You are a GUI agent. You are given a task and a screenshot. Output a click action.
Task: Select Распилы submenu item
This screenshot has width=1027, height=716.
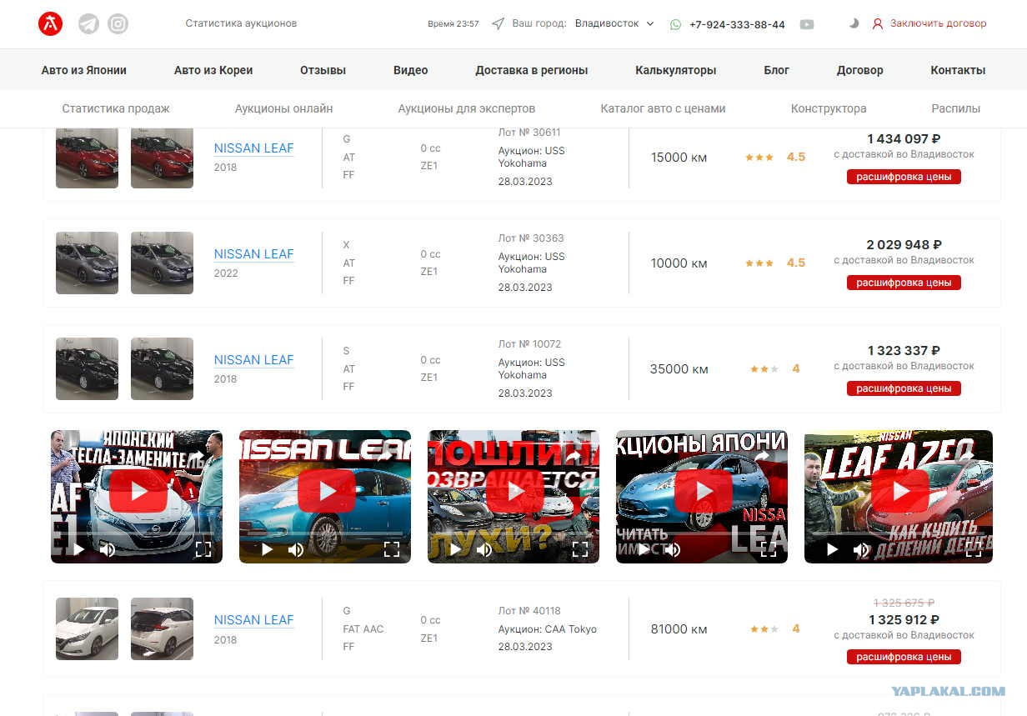(x=956, y=108)
